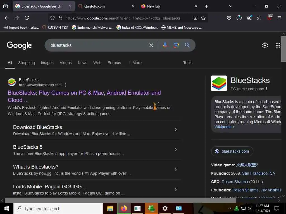Select Shopping search filter
The height and width of the screenshot is (214, 286).
pos(27,63)
